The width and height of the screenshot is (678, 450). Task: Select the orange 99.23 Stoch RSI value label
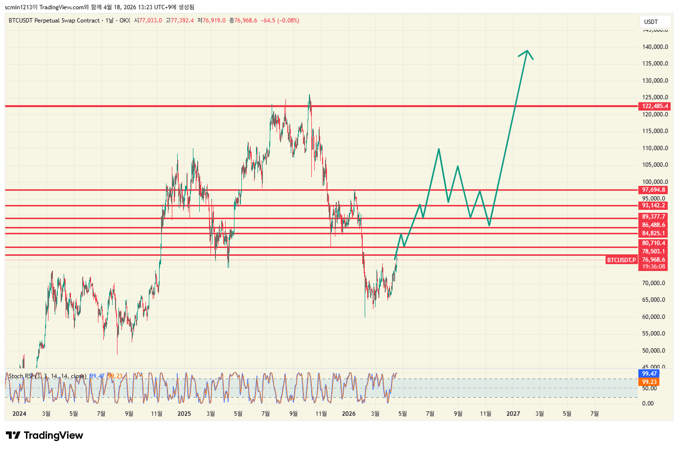point(649,382)
